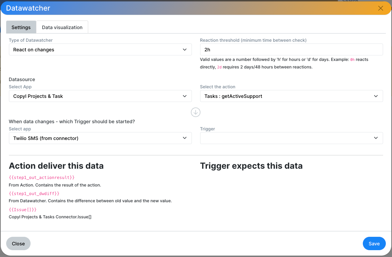
Task: Click 'When data changes' question text
Action: (72, 121)
